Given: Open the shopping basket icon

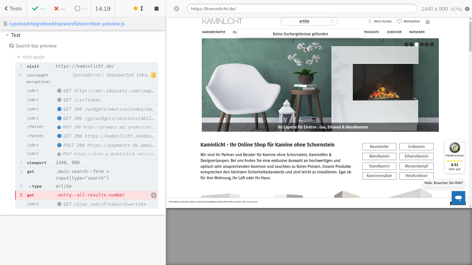Looking at the screenshot, I should tap(428, 22).
